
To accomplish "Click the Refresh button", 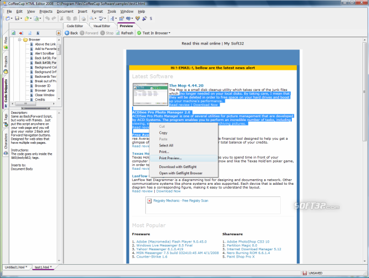I will click(x=125, y=33).
